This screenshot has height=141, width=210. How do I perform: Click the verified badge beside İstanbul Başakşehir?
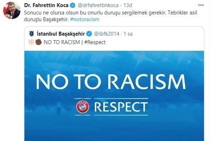[x=89, y=34]
